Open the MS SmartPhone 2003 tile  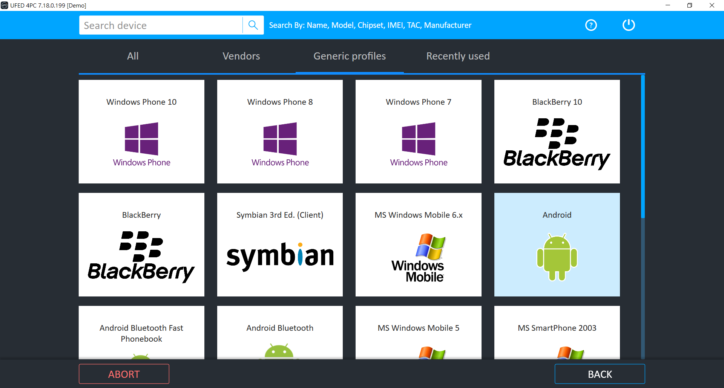[x=557, y=332]
